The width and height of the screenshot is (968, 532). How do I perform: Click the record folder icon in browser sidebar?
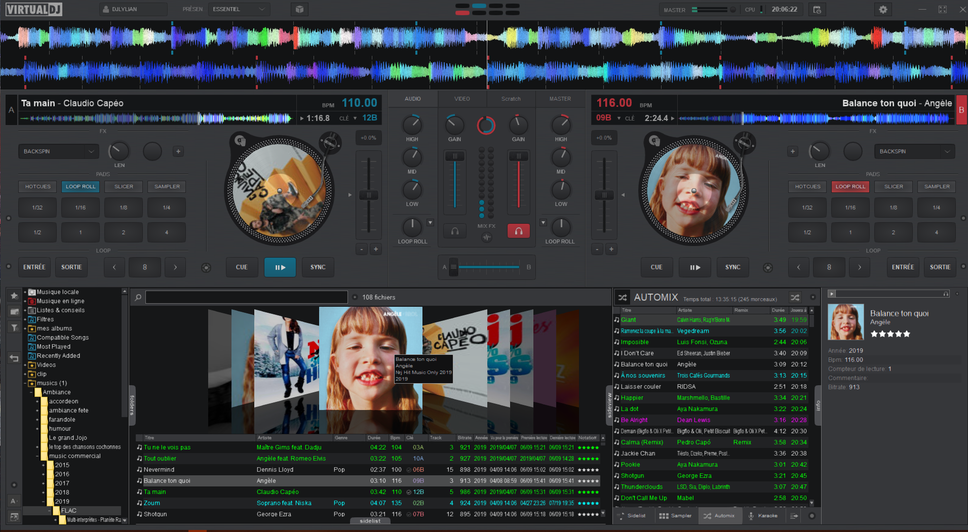point(14,311)
